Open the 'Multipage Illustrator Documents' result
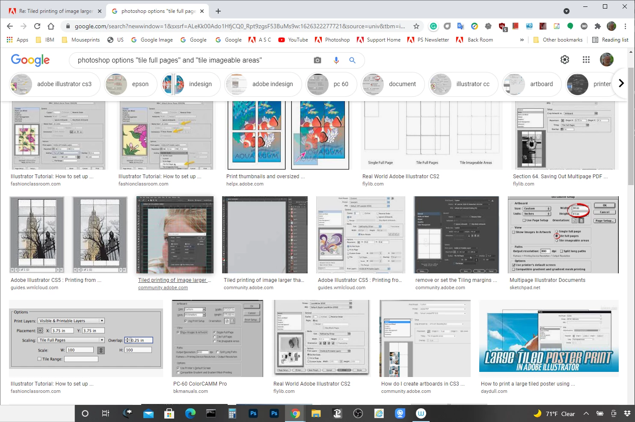Screen dimensions: 635x422 click(x=547, y=280)
